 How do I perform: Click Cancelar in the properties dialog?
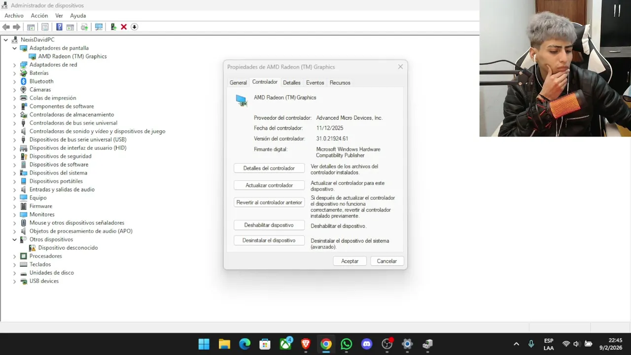click(387, 261)
